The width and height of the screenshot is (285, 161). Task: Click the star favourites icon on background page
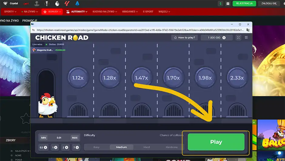[x=25, y=118]
